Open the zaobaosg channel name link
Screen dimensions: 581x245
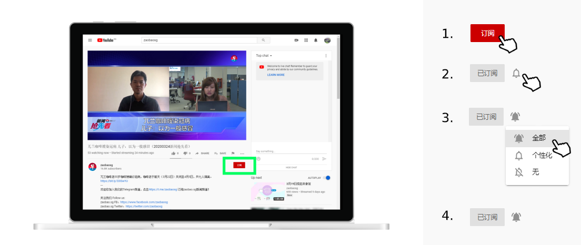tap(107, 165)
